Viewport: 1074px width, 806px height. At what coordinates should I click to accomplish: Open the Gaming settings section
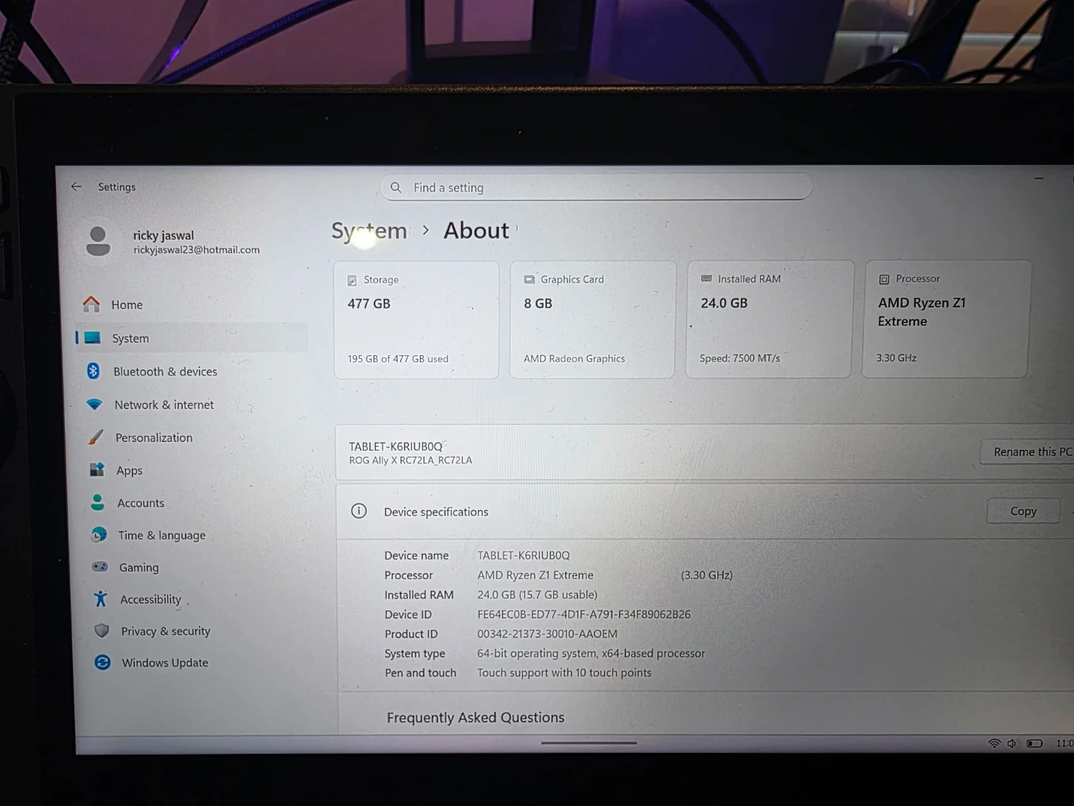(139, 568)
